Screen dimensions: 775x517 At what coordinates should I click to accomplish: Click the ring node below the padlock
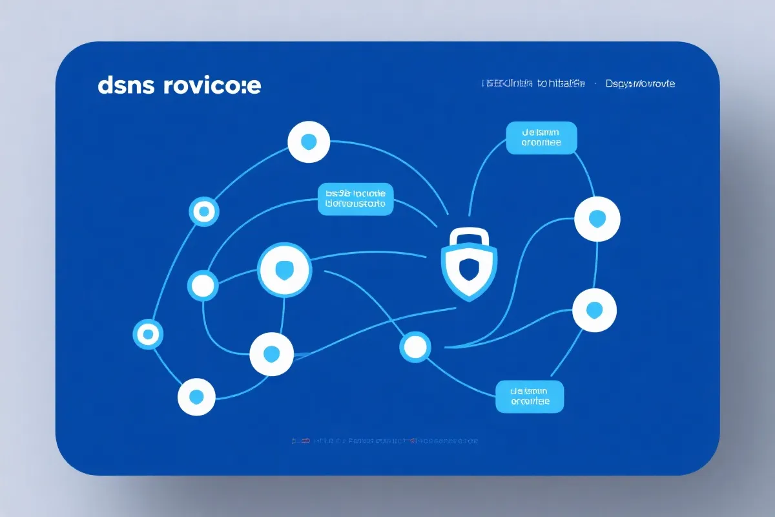pyautogui.click(x=415, y=347)
